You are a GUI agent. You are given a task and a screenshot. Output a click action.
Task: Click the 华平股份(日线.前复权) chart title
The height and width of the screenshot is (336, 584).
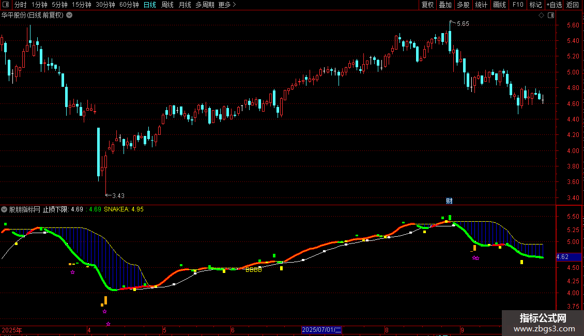coord(33,16)
